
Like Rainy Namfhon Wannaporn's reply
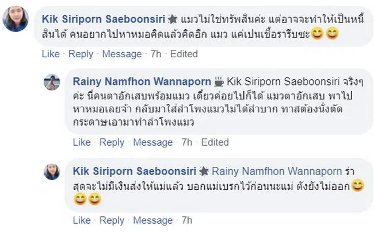click(82, 142)
